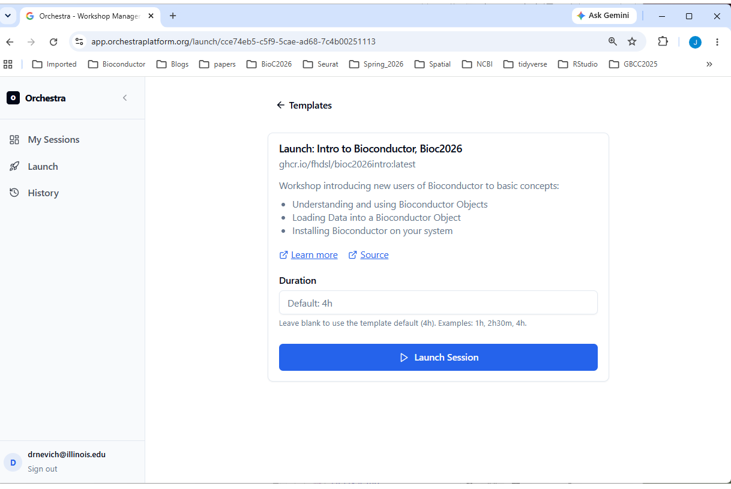Close the Orchestra browser tab
The width and height of the screenshot is (731, 489).
pos(150,16)
